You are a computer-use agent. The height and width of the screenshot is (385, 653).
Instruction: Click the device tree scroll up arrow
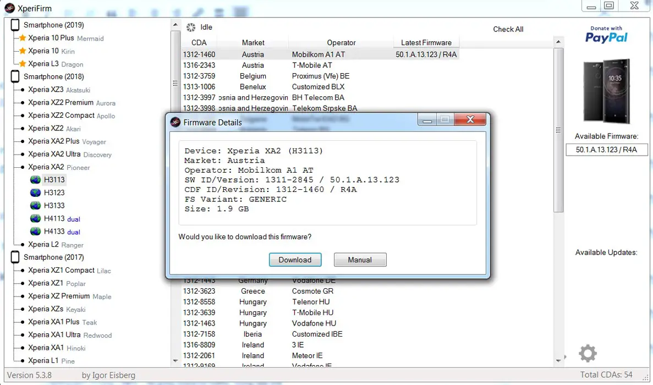pos(175,25)
